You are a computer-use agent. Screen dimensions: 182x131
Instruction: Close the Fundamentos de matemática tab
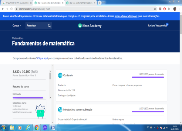tap(63, 3)
